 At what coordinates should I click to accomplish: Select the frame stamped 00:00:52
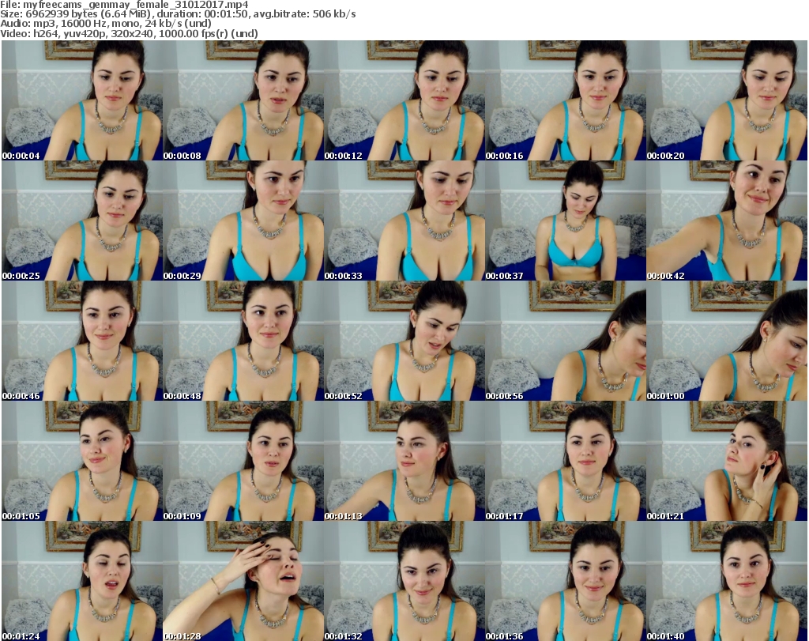[x=404, y=341]
